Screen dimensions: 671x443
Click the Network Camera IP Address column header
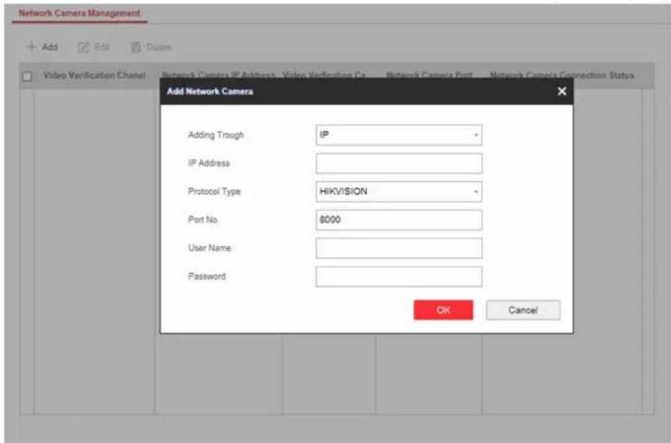(x=219, y=76)
